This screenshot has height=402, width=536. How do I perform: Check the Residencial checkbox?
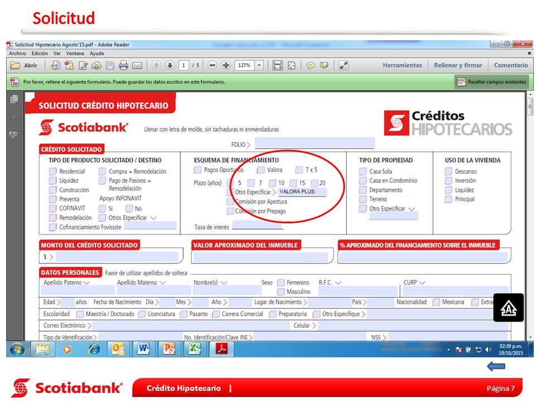pyautogui.click(x=52, y=171)
